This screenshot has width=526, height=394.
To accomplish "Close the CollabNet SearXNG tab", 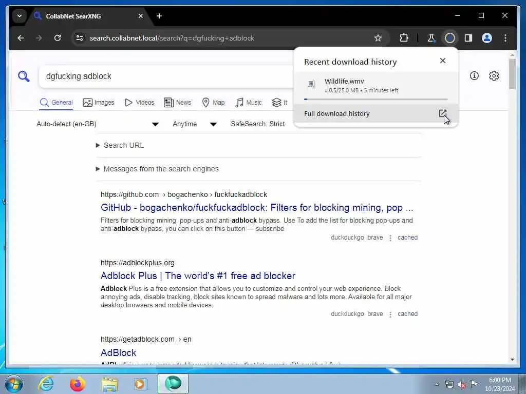I will coord(141,16).
